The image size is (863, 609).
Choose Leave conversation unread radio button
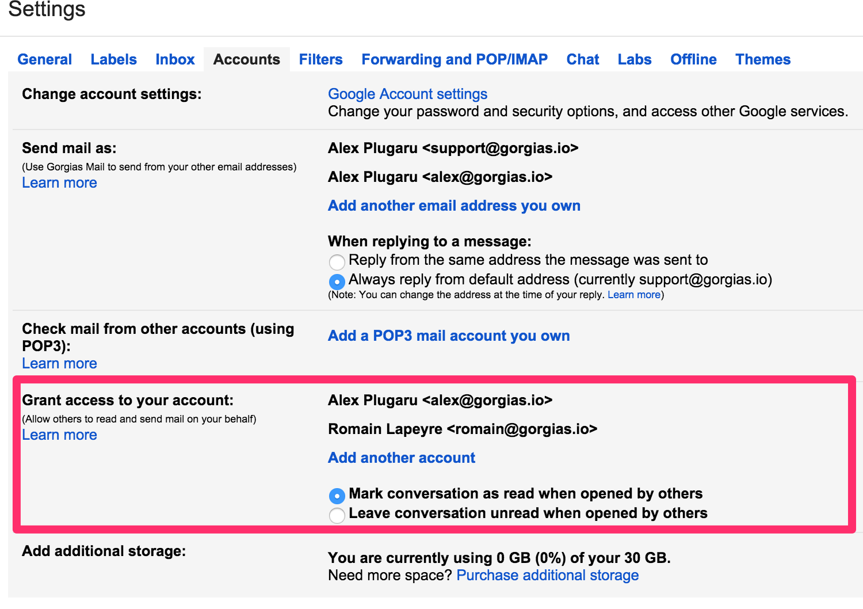coord(337,515)
